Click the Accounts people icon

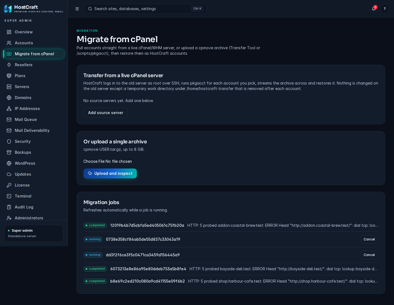point(9,43)
